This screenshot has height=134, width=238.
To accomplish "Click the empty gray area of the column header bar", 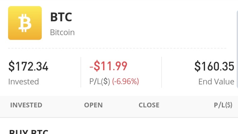I will (x=187, y=105).
